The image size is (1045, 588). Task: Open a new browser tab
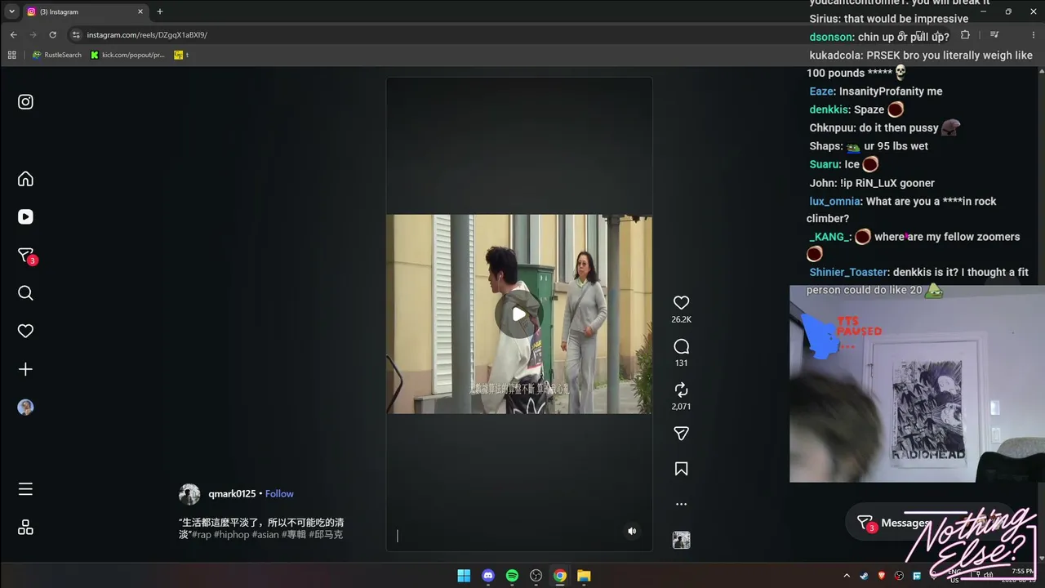(160, 11)
